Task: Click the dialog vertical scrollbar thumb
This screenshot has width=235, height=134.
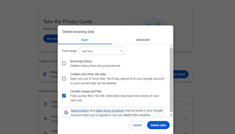Action: (171, 80)
